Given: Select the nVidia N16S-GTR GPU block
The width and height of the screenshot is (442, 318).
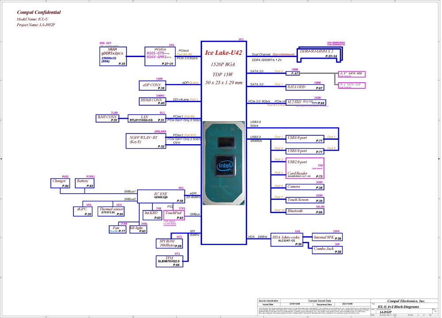Looking at the screenshot, I should (160, 57).
